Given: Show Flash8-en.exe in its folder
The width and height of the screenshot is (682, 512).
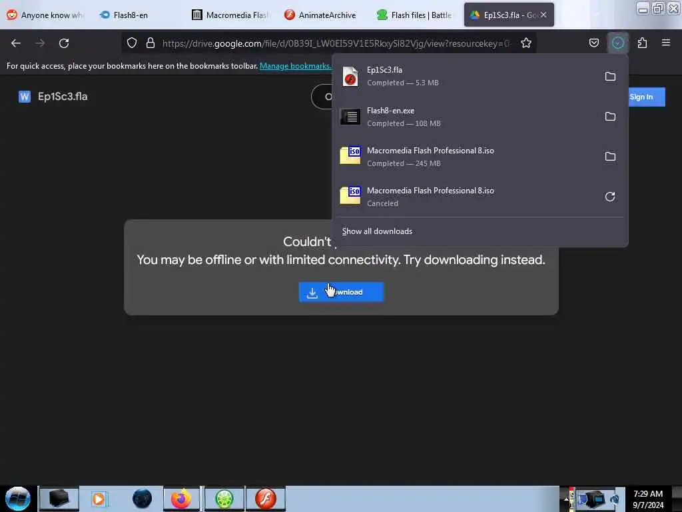Looking at the screenshot, I should pyautogui.click(x=610, y=117).
